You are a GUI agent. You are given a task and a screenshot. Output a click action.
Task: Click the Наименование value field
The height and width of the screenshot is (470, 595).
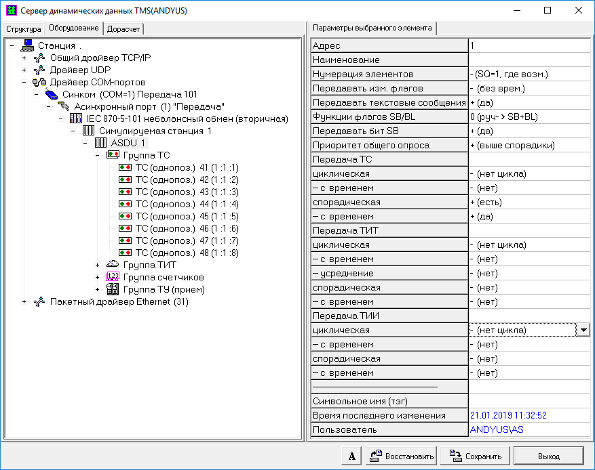[529, 60]
